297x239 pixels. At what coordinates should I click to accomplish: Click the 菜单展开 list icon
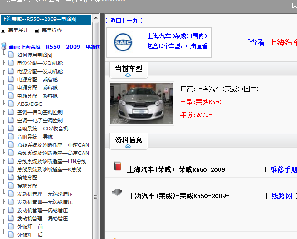(3, 30)
